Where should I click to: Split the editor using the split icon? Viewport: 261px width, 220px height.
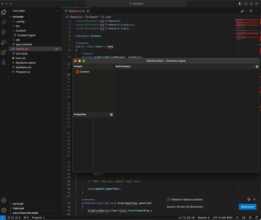(251, 11)
